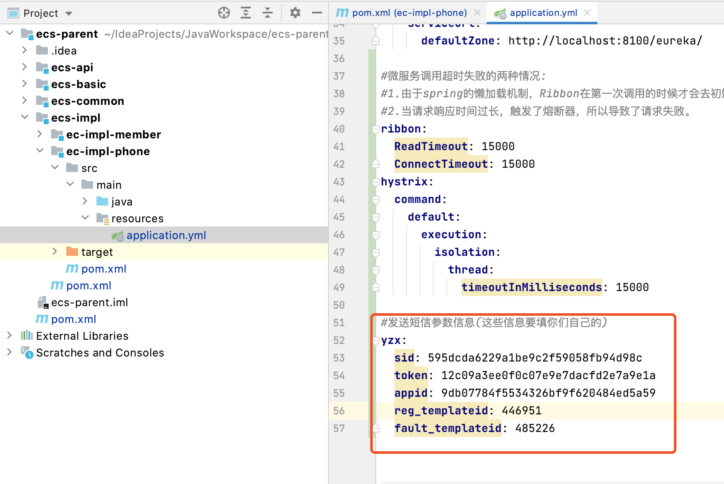Fold the ribbon block at line 40
This screenshot has width=724, height=484.
click(x=376, y=129)
